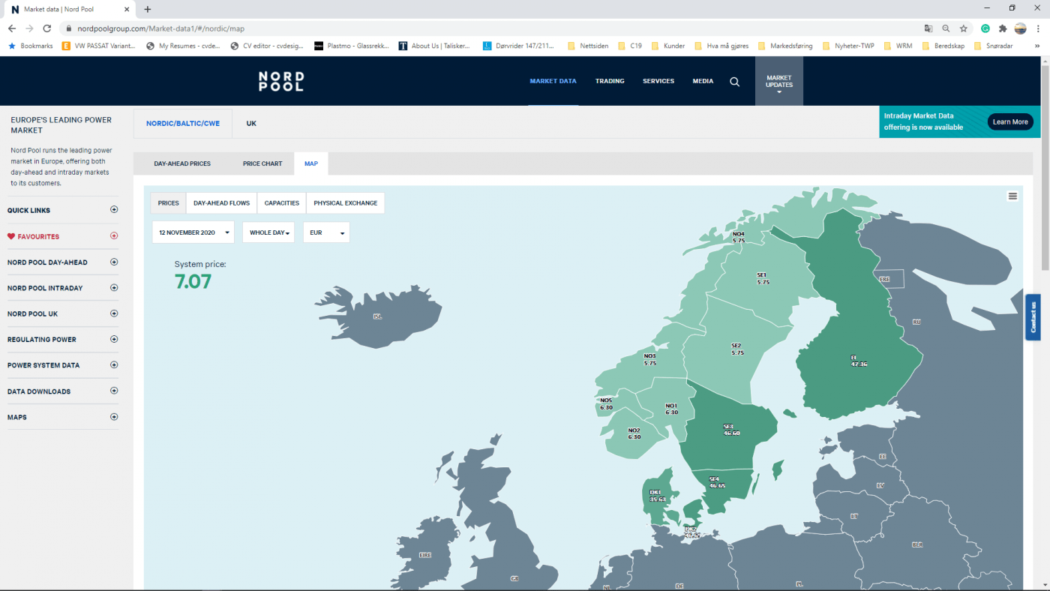Screen dimensions: 1050x591
Task: Select the Map tab
Action: point(311,163)
